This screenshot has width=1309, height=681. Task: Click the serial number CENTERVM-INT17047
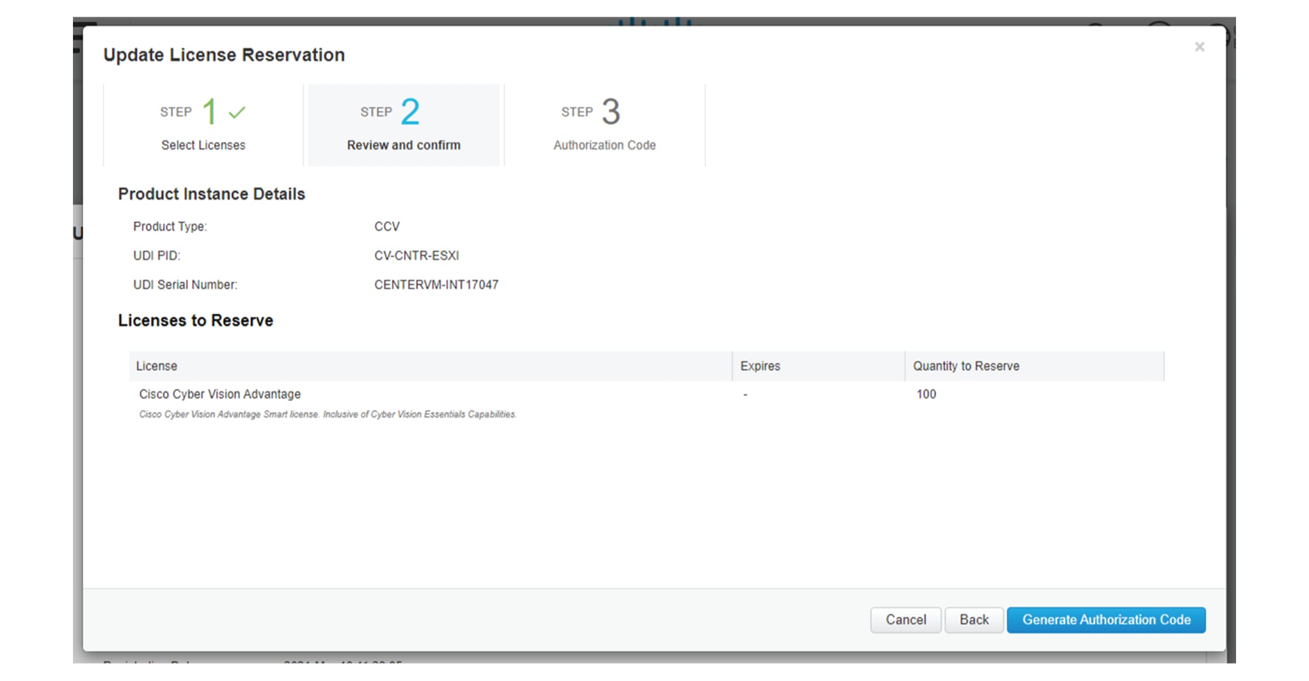point(436,285)
